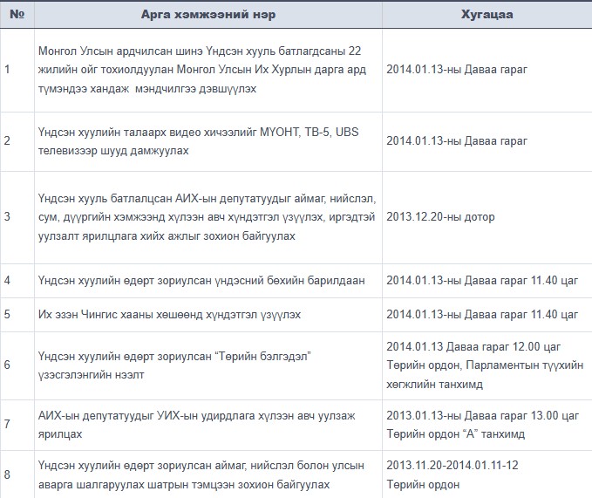Click row 1 date "2014.01.13-ны Даваа гараг"
This screenshot has width=592, height=498.
coord(457,70)
